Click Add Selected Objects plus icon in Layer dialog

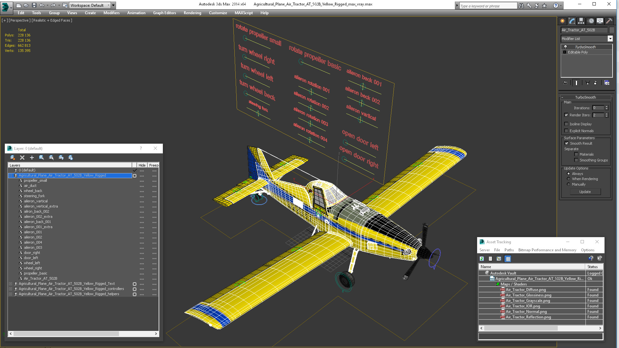coord(32,158)
